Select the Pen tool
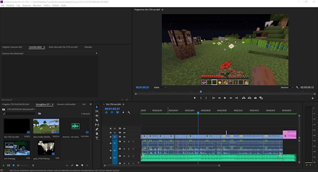Screen dimensions: 318x172 click(97, 129)
